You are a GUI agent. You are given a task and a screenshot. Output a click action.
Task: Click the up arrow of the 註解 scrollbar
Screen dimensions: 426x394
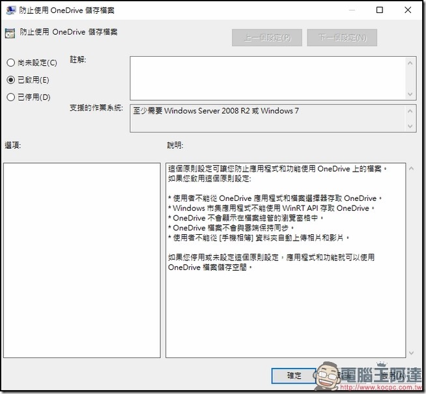[410, 63]
